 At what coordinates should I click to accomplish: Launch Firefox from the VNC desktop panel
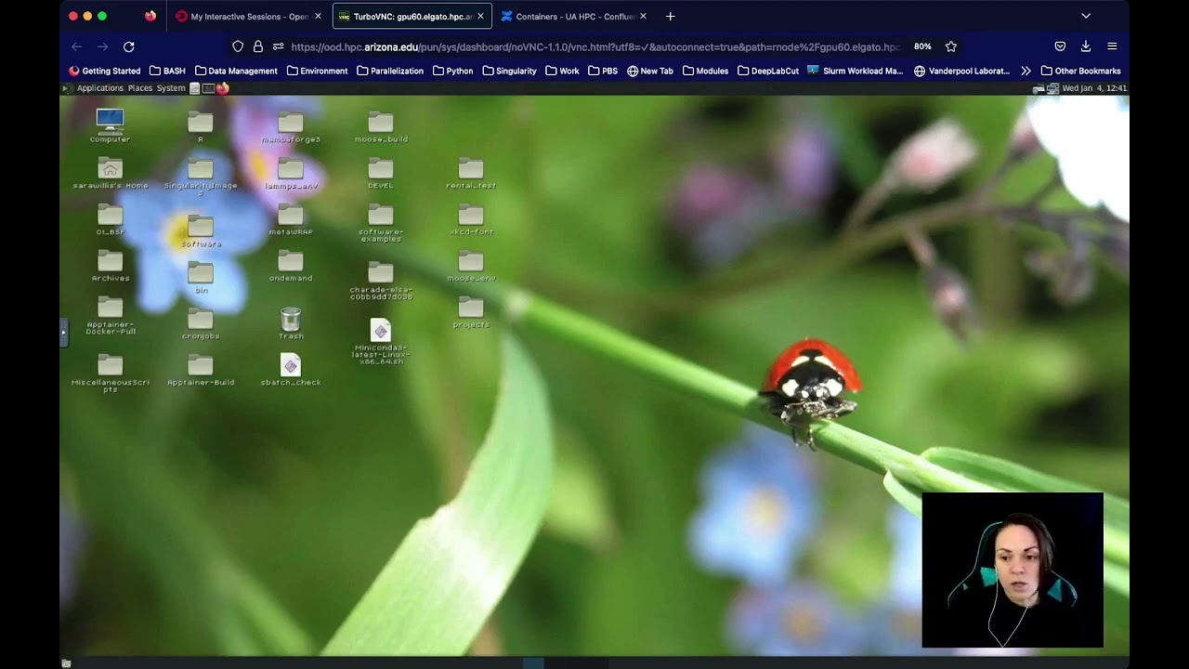point(223,88)
